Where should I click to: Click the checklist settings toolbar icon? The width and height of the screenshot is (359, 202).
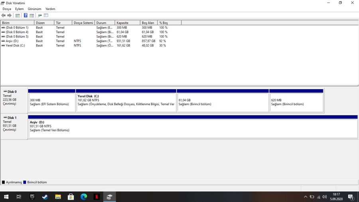click(46, 15)
